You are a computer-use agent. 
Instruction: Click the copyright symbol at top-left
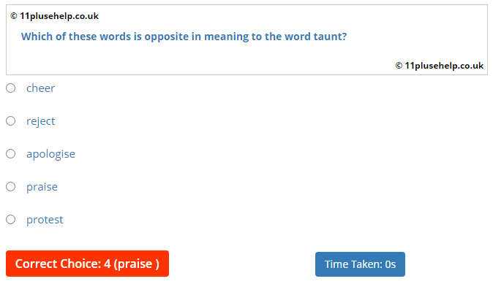(13, 16)
